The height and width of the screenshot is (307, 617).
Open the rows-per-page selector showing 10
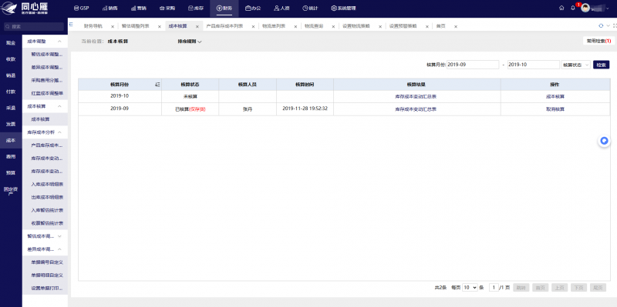click(470, 287)
